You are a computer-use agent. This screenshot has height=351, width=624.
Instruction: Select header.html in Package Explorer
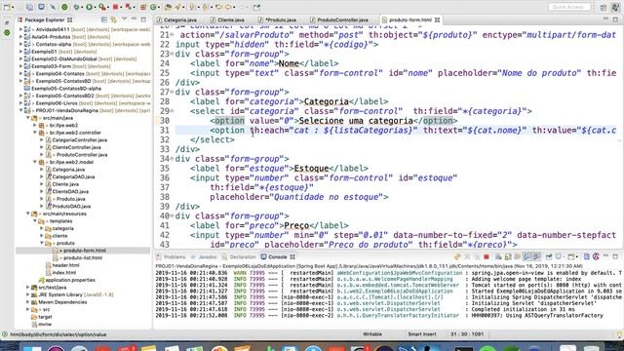[65, 265]
